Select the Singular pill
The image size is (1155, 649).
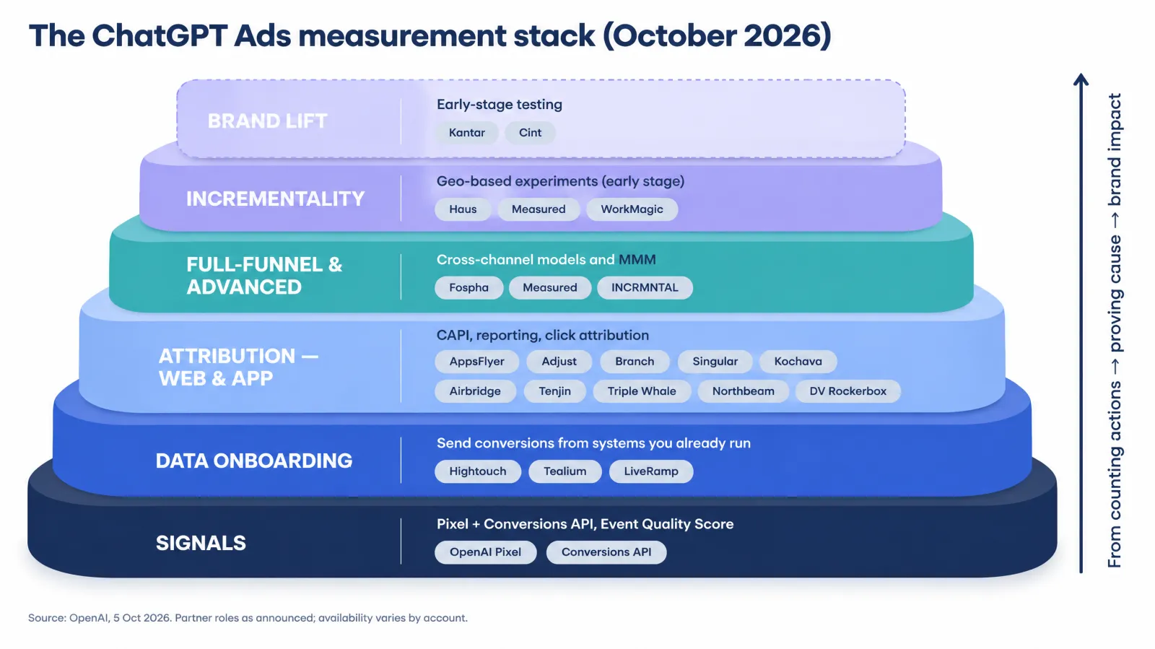coord(715,362)
